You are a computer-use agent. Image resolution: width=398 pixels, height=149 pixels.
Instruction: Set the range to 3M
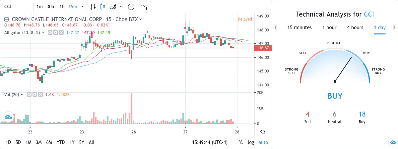click(39, 142)
